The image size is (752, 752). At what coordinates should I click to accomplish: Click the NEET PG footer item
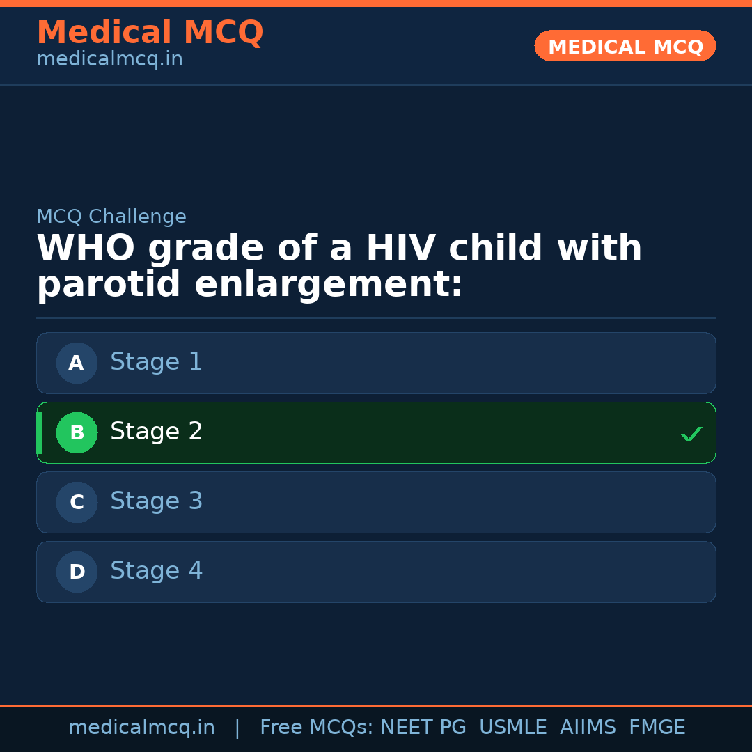423,726
